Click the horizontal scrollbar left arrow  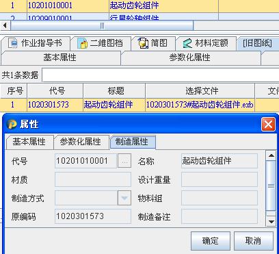coord(5,25)
